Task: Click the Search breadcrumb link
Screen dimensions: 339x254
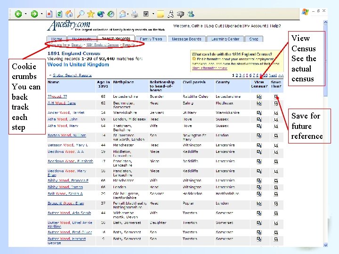Action: (x=77, y=45)
